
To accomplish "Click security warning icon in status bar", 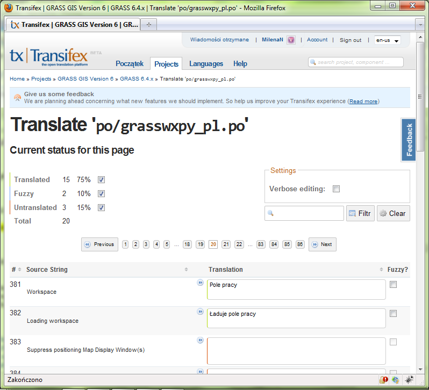I will click(x=384, y=380).
